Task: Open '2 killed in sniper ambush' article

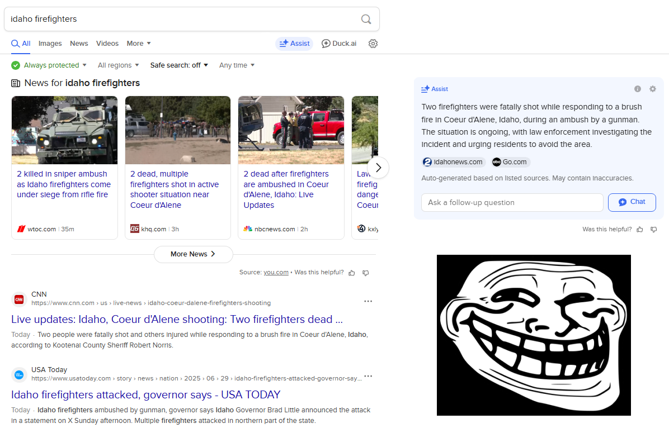Action: 64,184
